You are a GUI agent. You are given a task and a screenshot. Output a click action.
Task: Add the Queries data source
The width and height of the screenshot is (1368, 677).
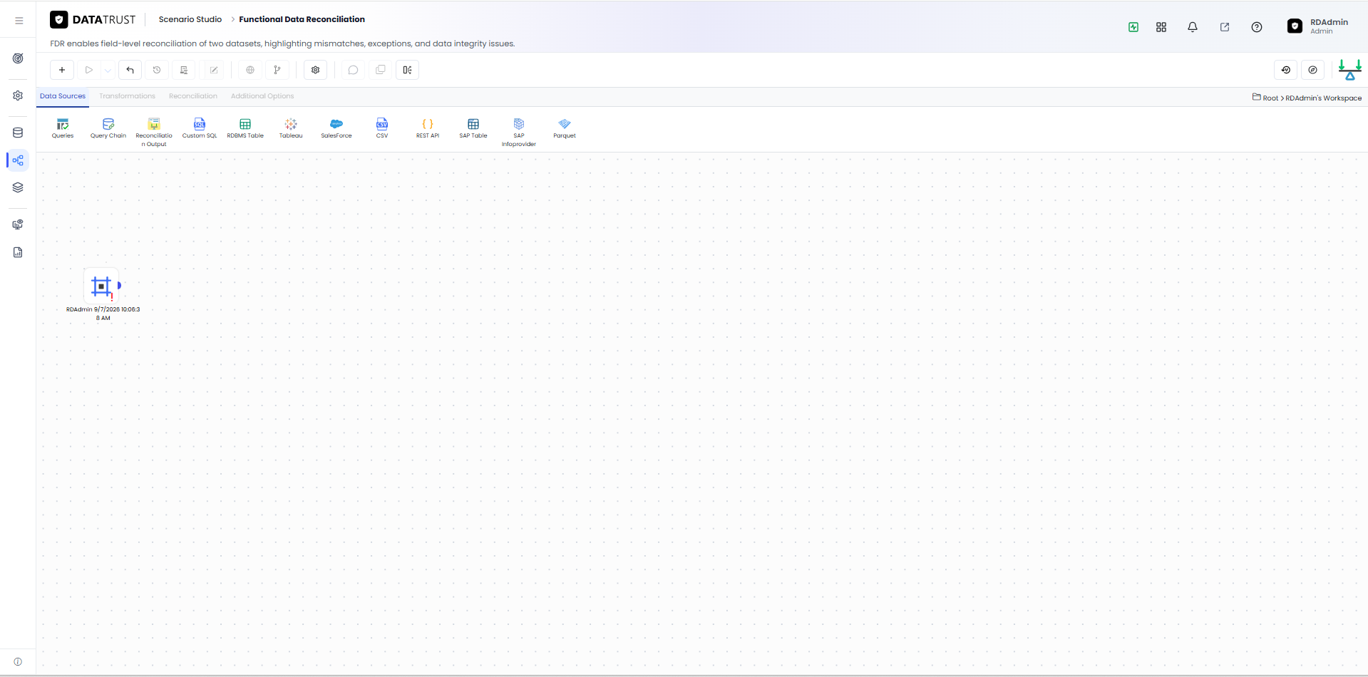(63, 128)
